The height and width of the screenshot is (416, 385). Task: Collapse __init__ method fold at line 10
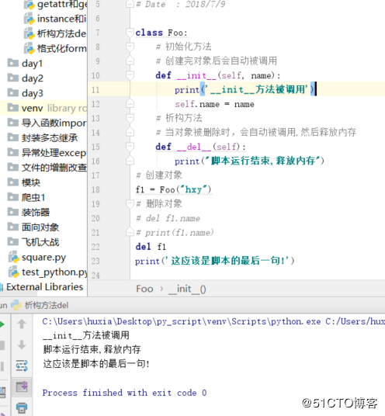point(130,75)
